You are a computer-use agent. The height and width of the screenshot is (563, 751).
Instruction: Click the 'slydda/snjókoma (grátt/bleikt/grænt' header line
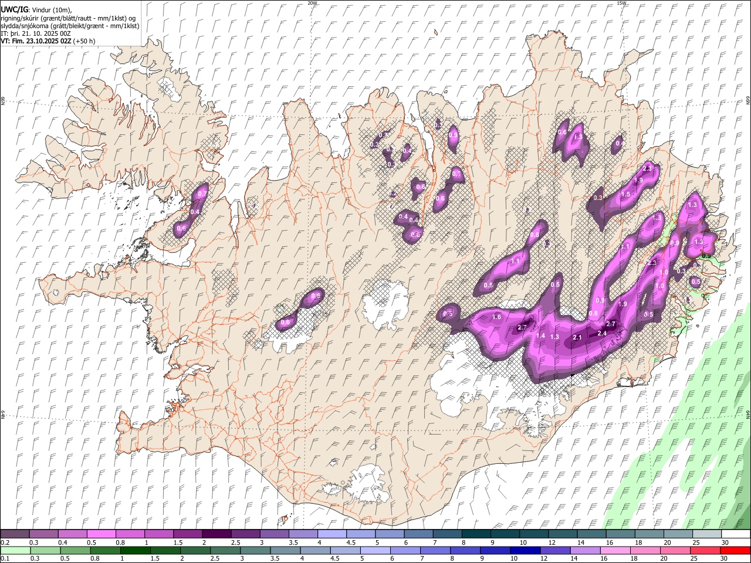70,26
